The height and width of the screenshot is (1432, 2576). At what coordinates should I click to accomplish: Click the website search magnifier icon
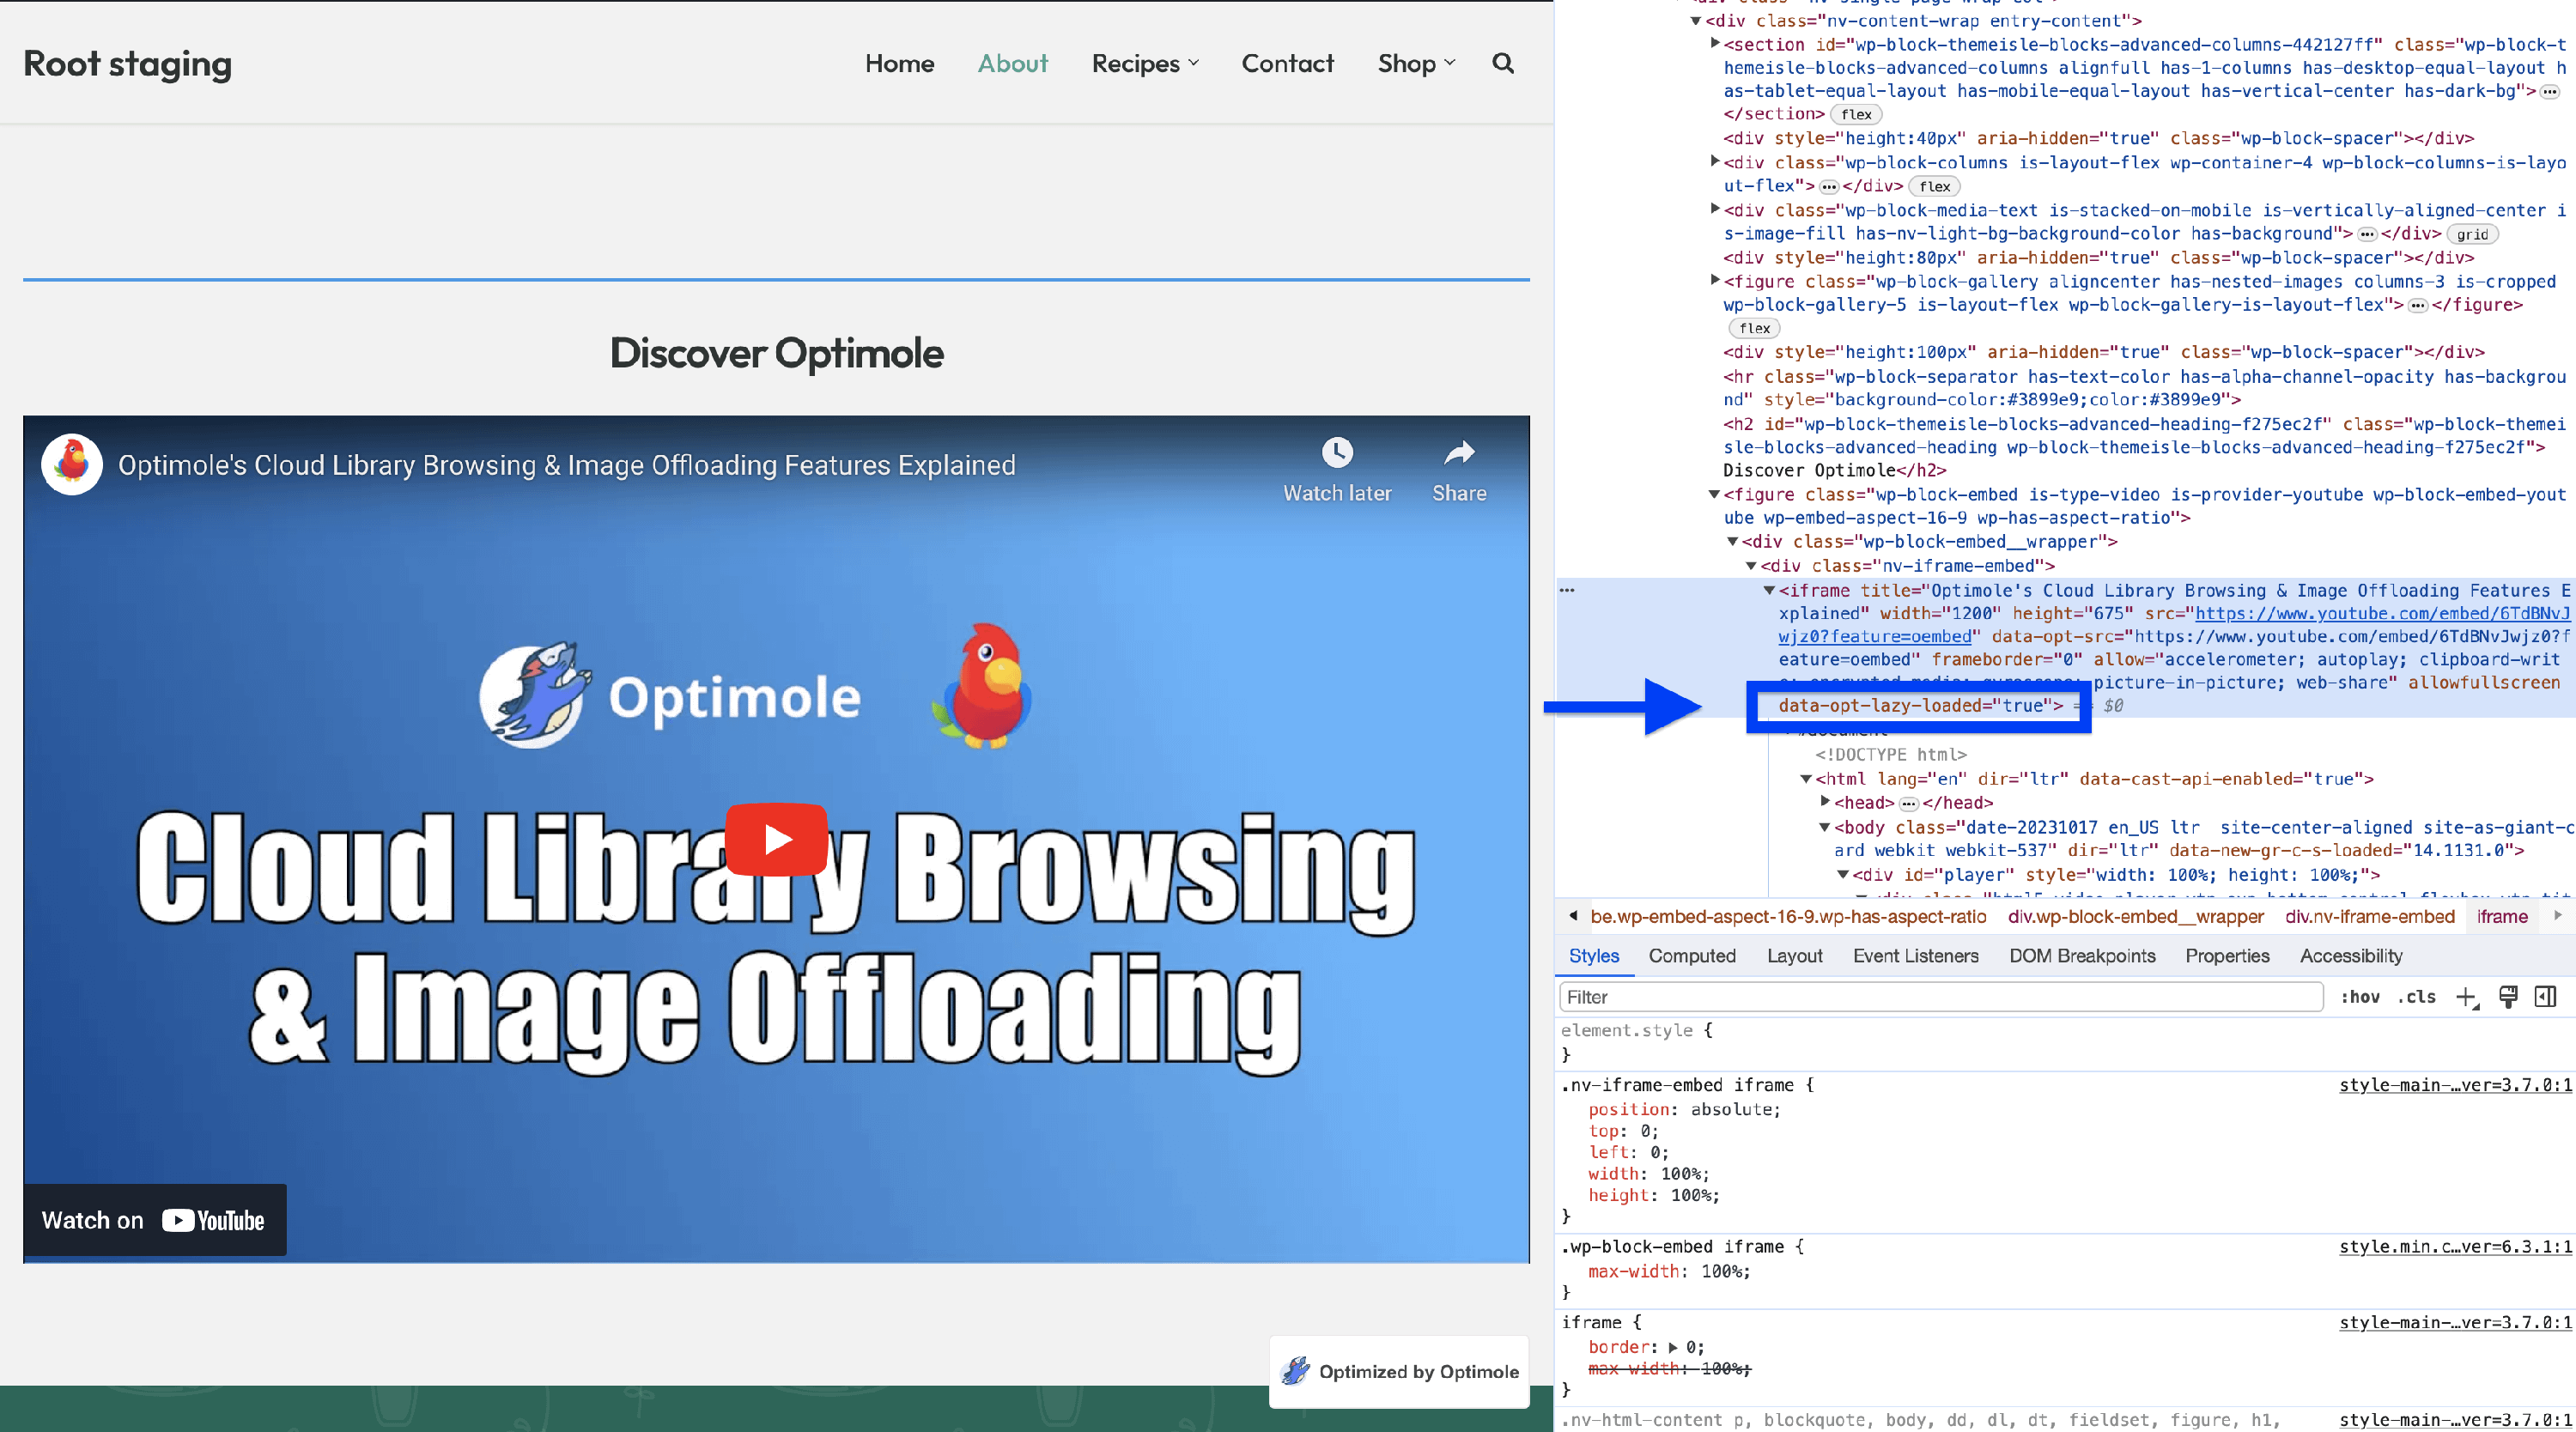tap(1502, 63)
